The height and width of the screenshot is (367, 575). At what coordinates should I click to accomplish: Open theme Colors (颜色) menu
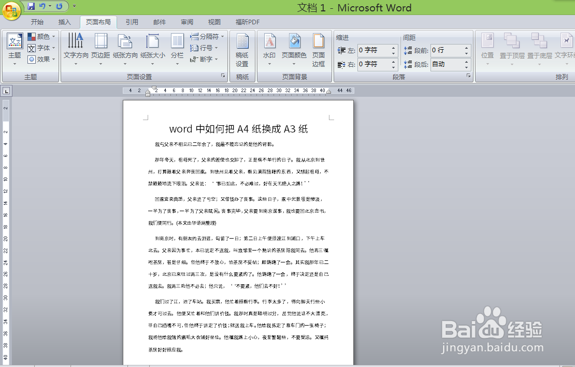[x=41, y=37]
